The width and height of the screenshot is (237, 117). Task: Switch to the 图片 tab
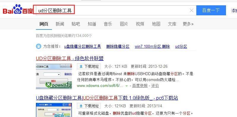(x=124, y=24)
